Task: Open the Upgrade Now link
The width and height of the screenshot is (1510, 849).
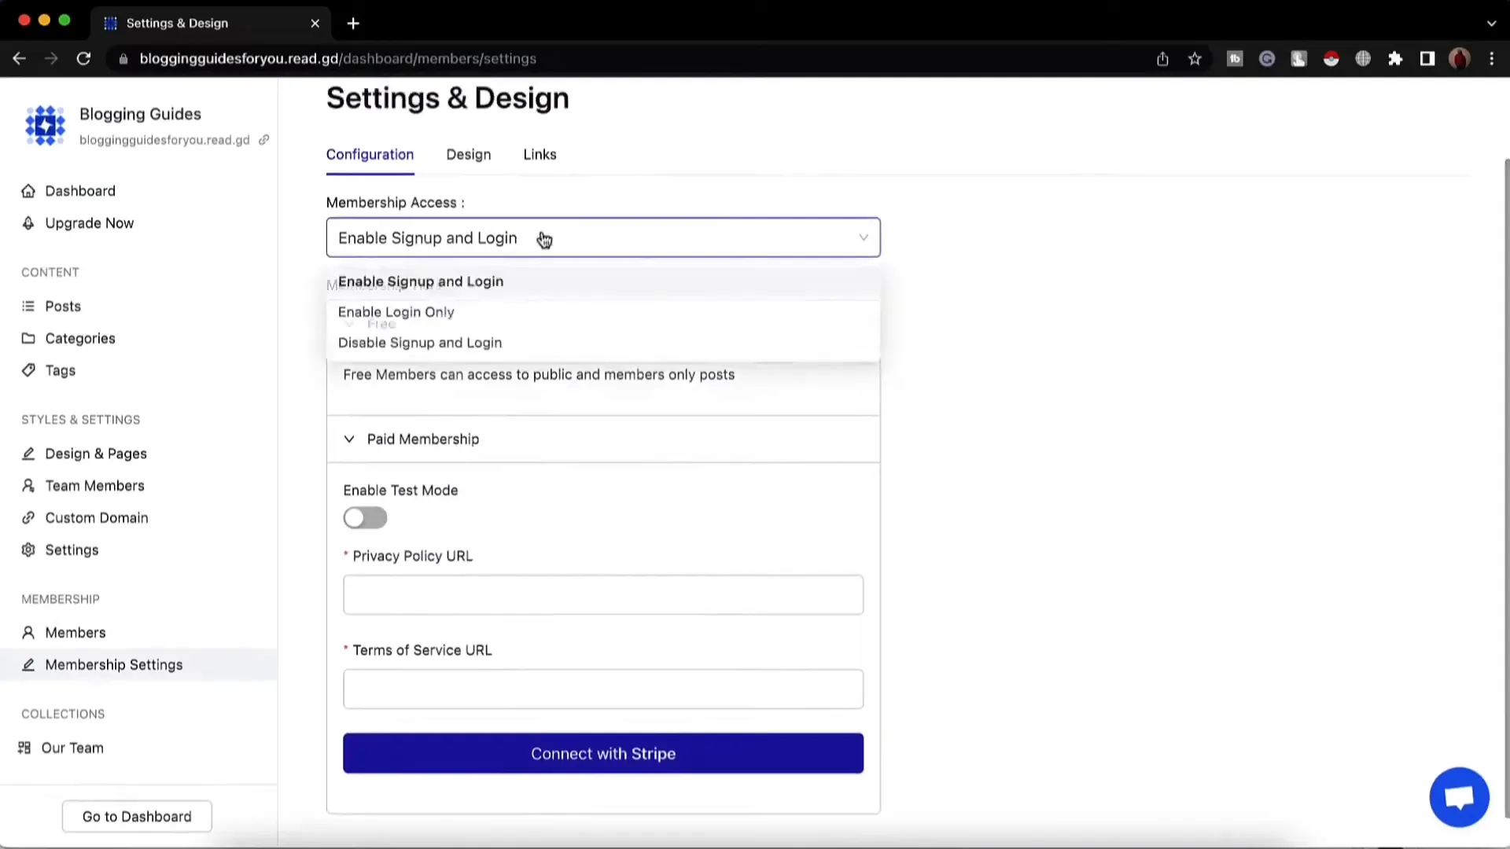Action: 90,223
